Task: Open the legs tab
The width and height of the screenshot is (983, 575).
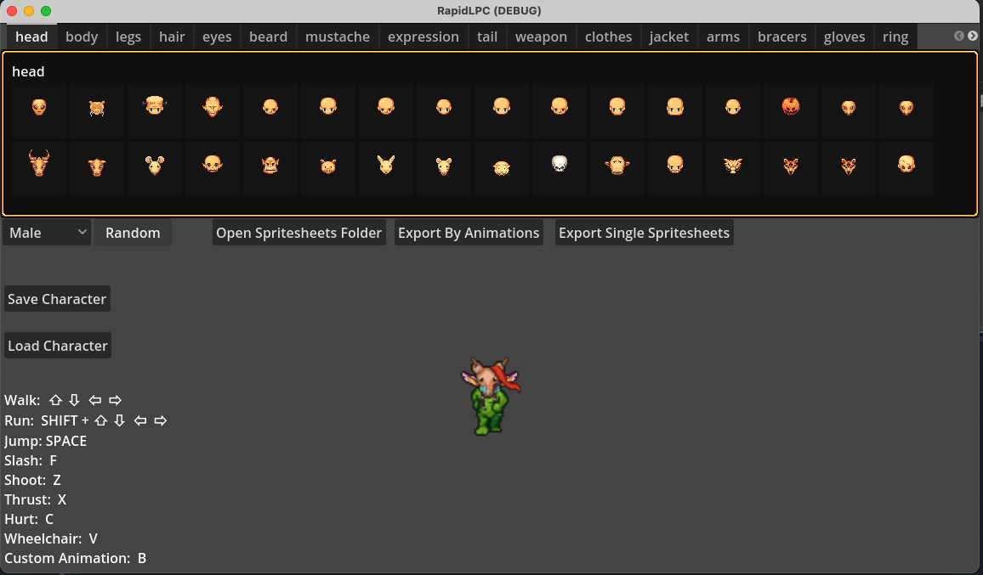Action: (128, 37)
